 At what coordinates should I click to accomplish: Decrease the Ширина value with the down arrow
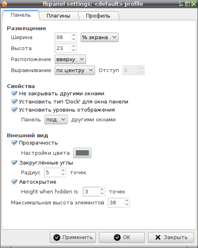73,40
